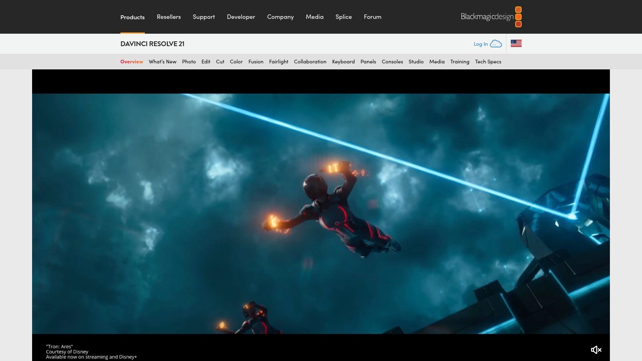Open the Edit page tab
This screenshot has width=642, height=361.
coord(206,62)
